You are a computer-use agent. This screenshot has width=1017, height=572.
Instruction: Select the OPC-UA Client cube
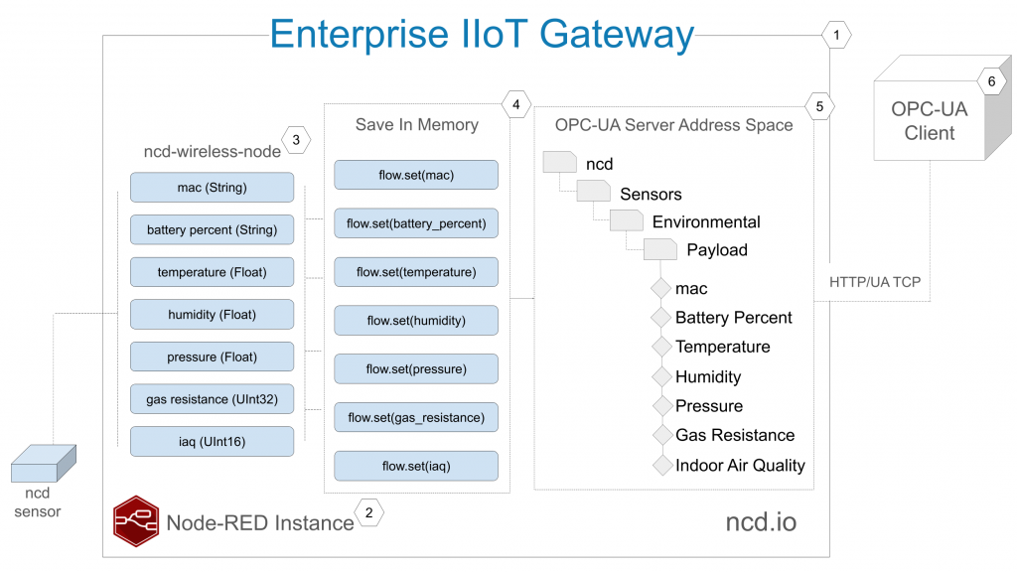[943, 107]
